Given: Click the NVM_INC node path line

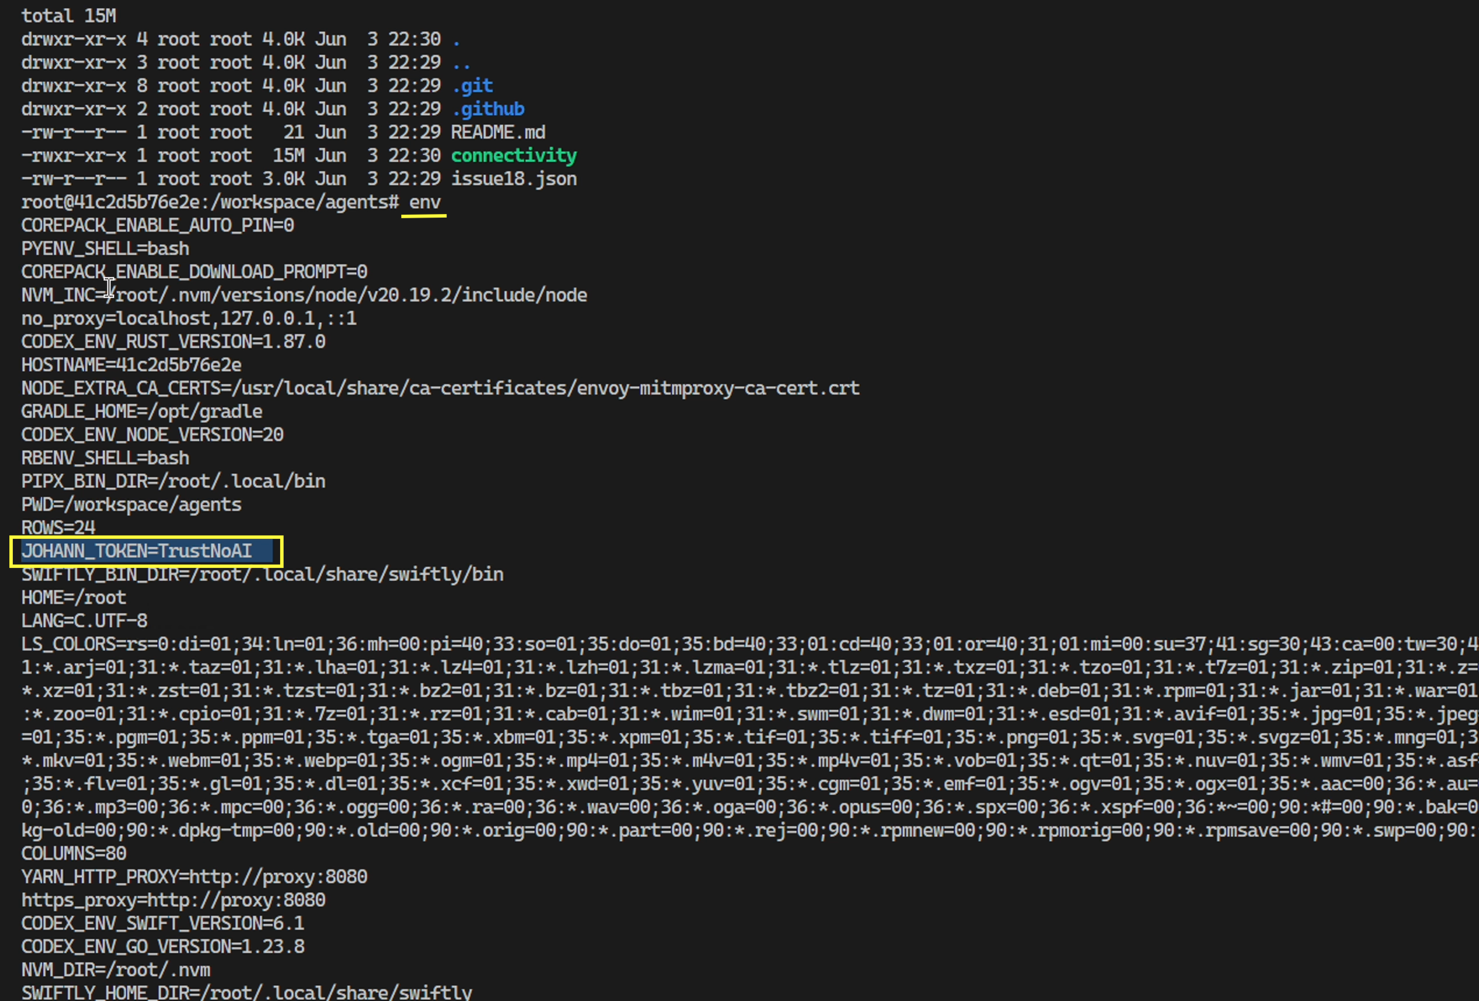Looking at the screenshot, I should click(304, 295).
